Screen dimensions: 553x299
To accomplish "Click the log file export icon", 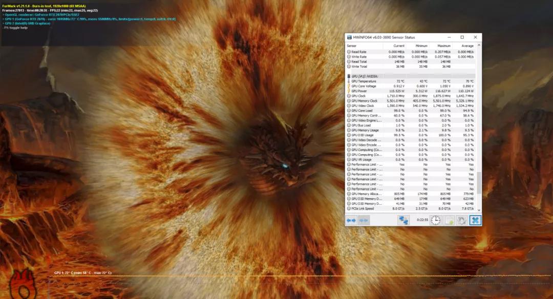I will click(x=449, y=220).
